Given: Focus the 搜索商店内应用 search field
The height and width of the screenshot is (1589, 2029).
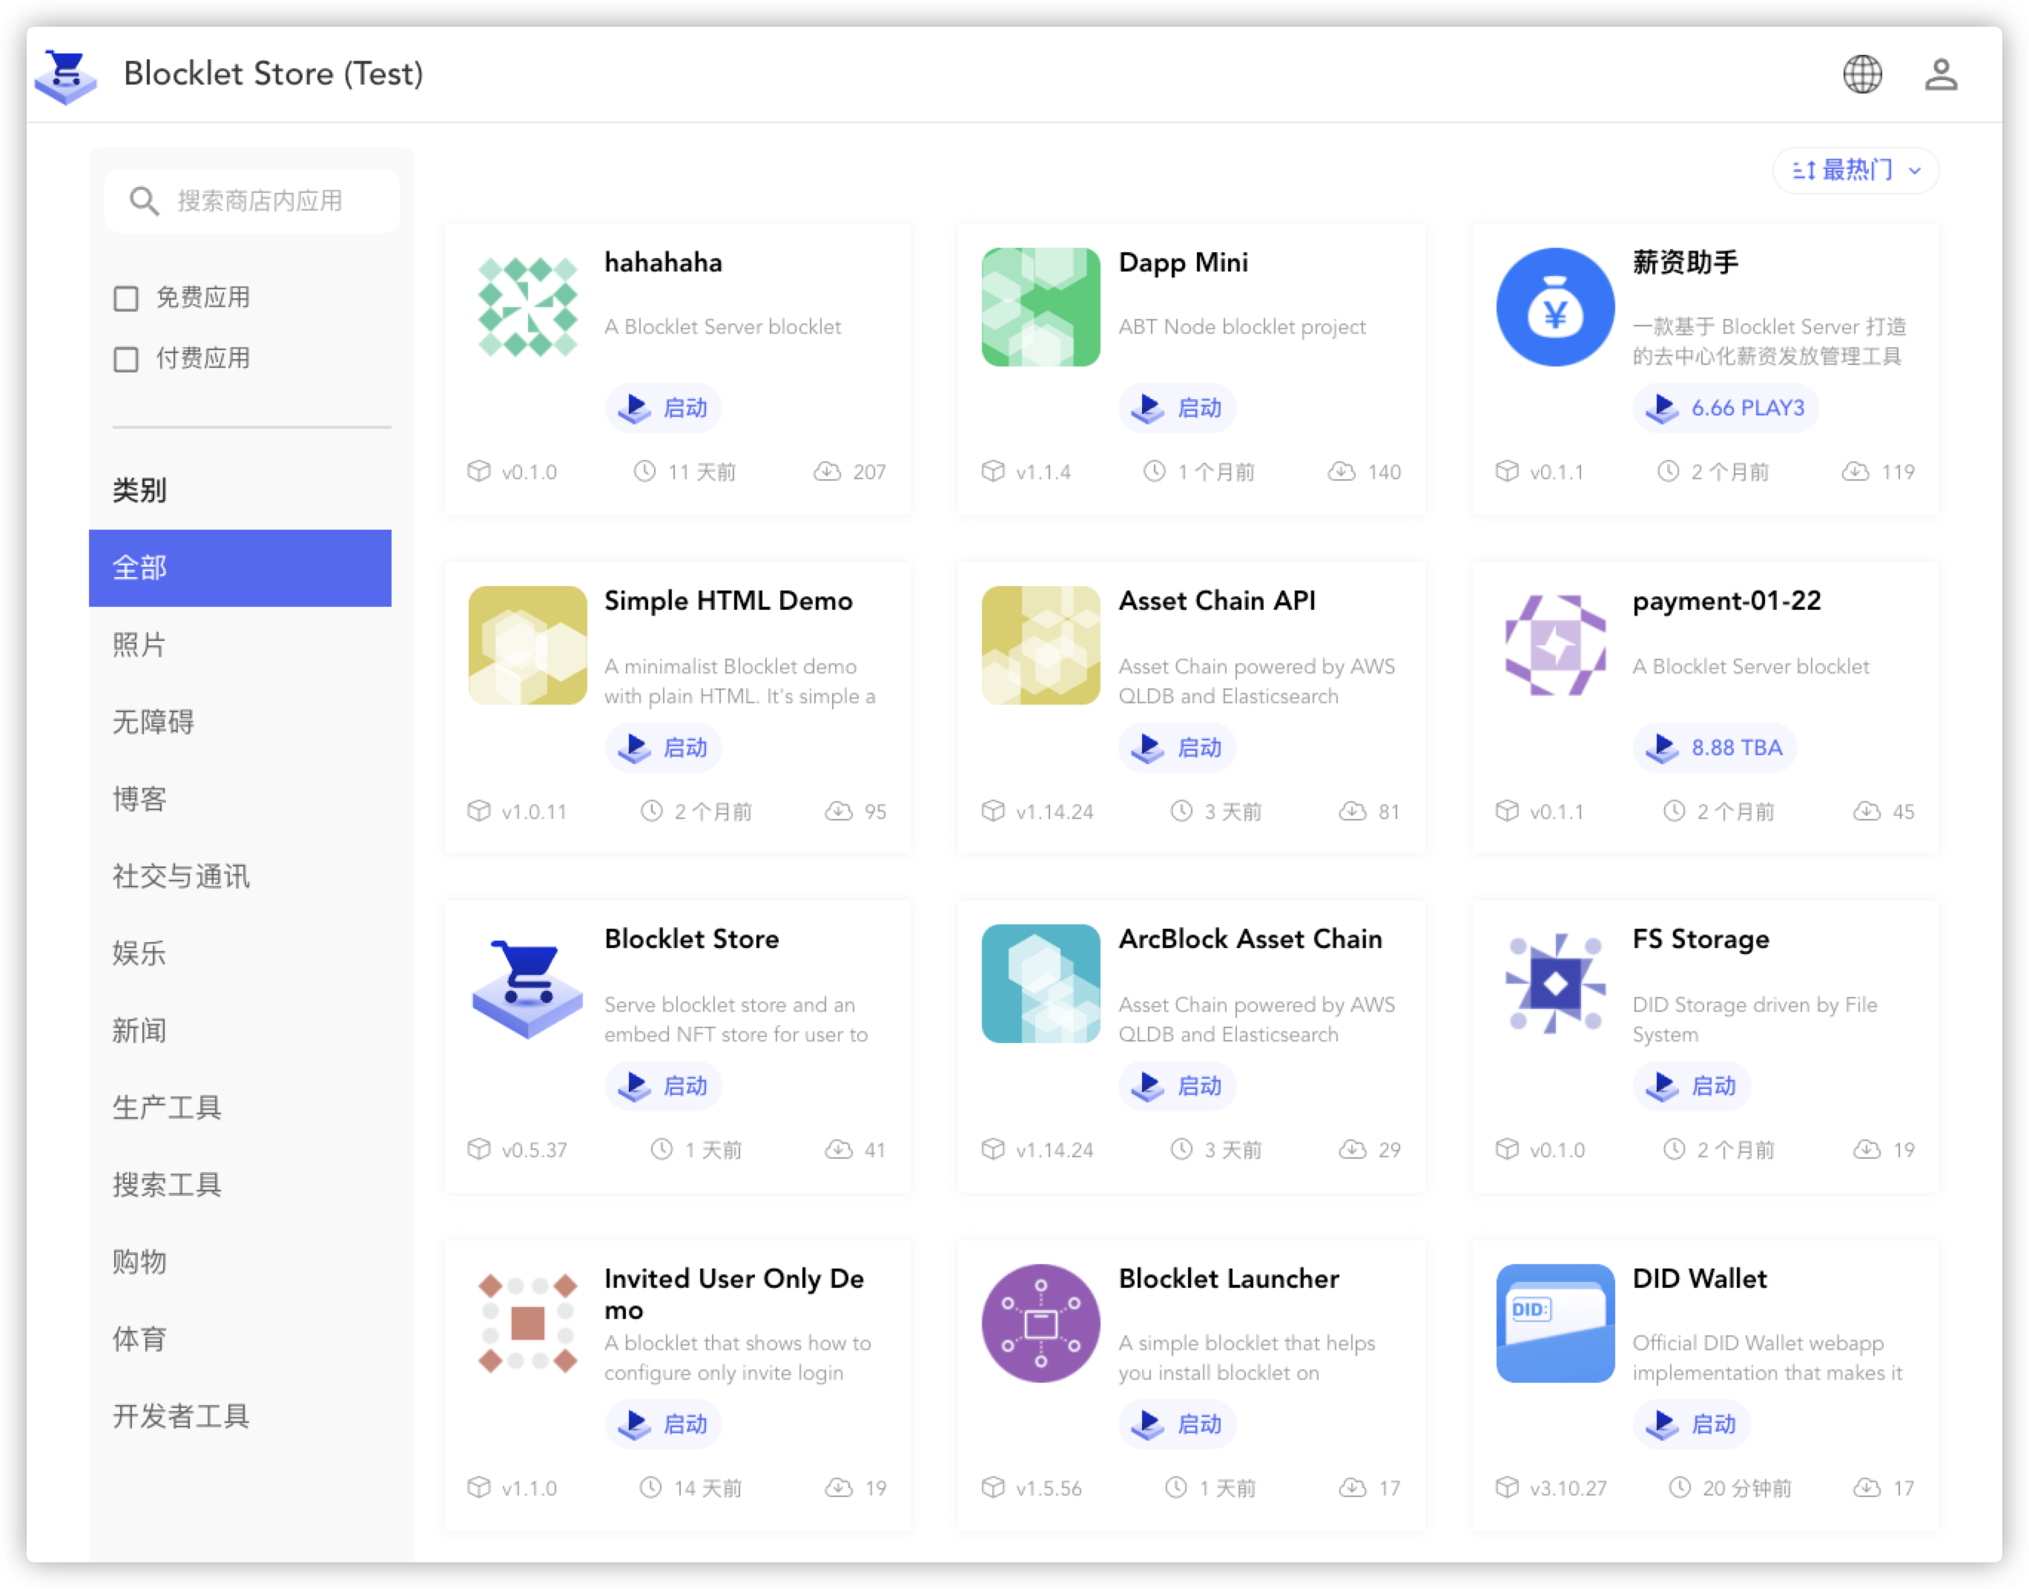Looking at the screenshot, I should 270,201.
